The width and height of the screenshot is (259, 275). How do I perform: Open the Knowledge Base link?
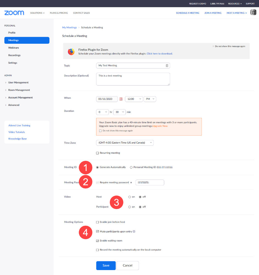pos(18,139)
